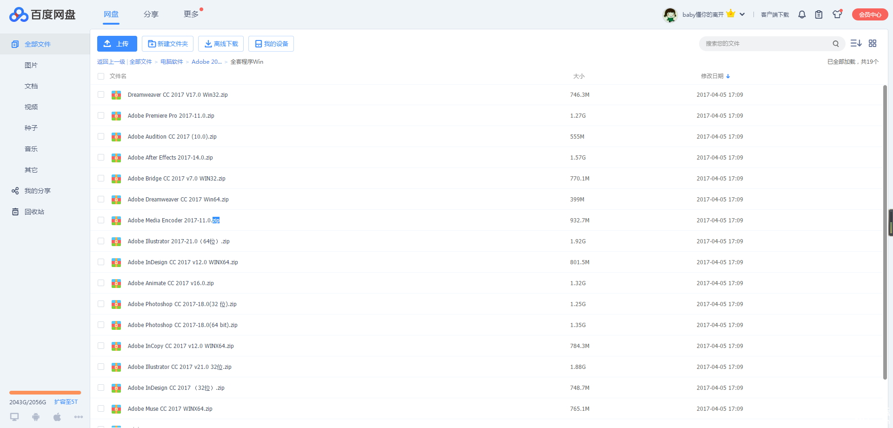Focus the 搜索您的文件 search field

click(x=767, y=44)
